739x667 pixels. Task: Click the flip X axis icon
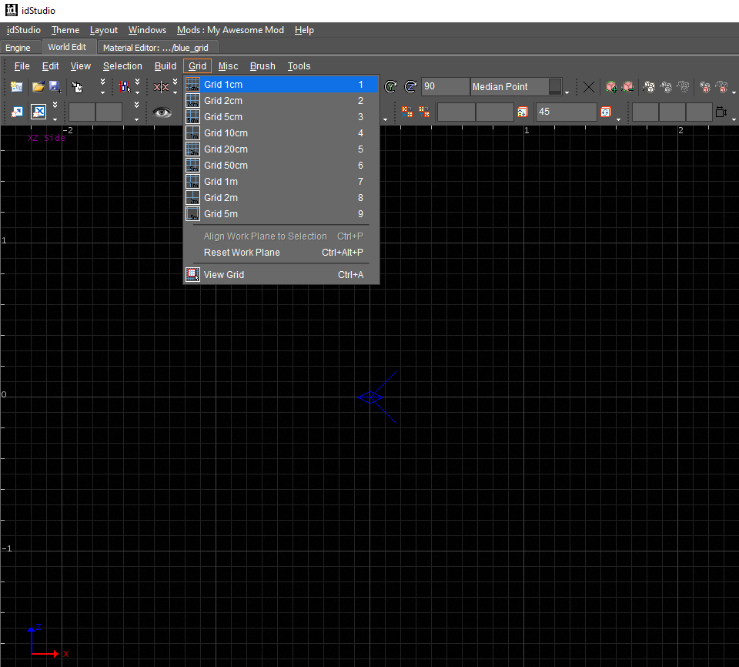pos(407,112)
